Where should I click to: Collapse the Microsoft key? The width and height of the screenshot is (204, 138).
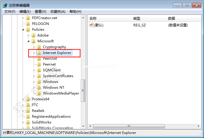click(28, 41)
